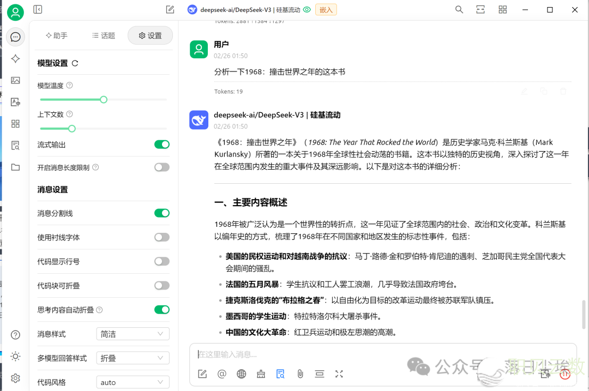Image resolution: width=589 pixels, height=391 pixels.
Task: Enable collapsible code blocks switch
Action: pos(162,285)
